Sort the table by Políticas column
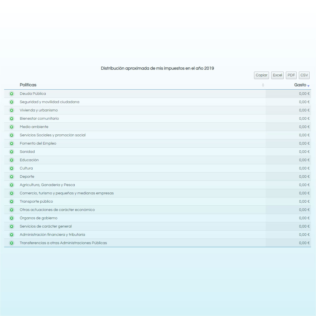 pos(28,85)
